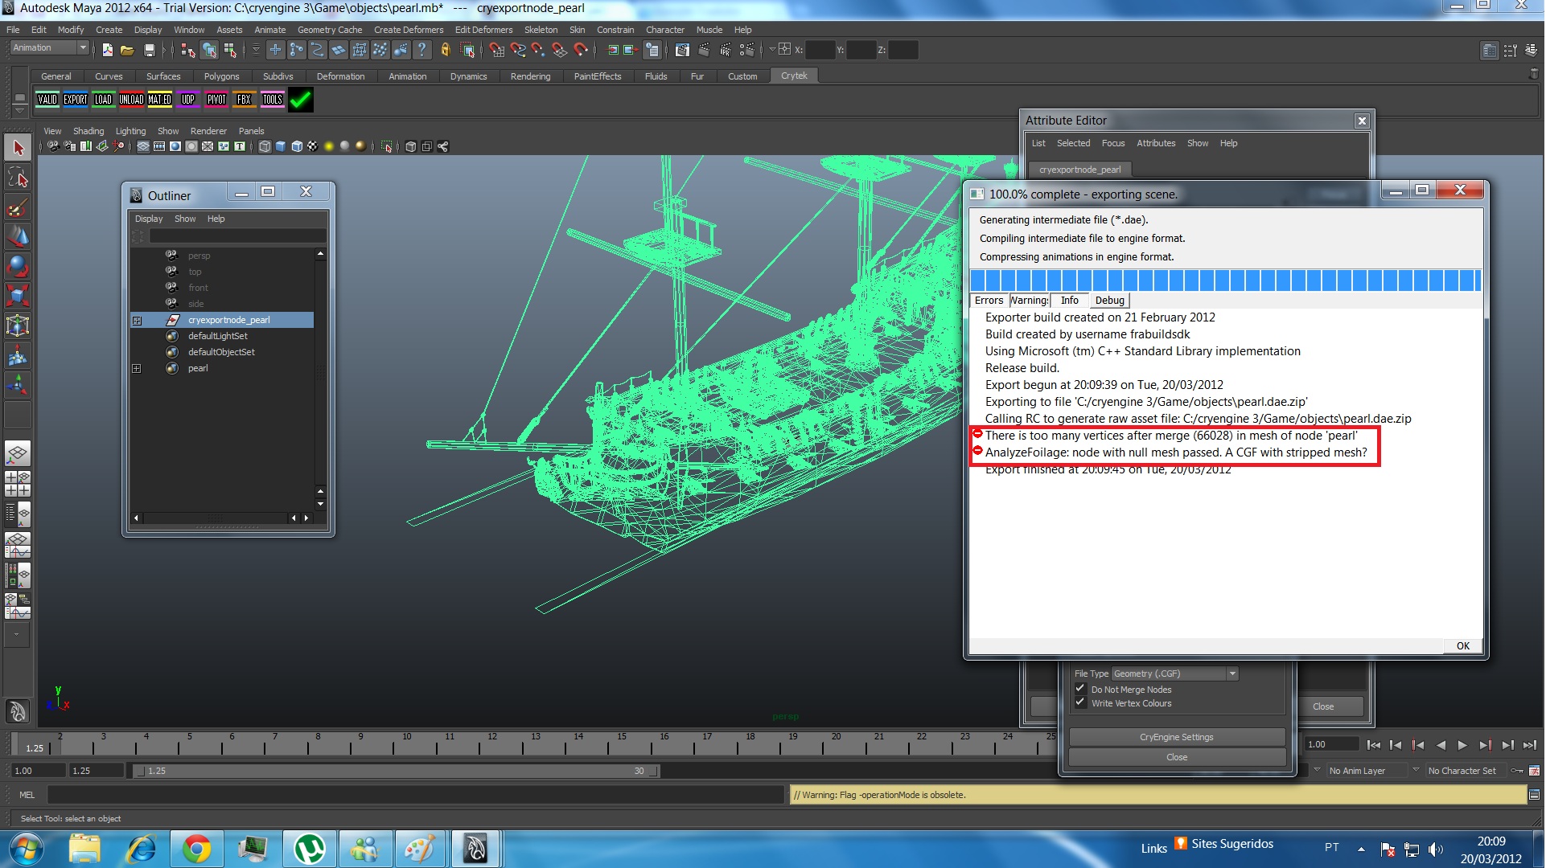The image size is (1546, 868).
Task: Click the Open Scene folder icon
Action: click(x=127, y=51)
